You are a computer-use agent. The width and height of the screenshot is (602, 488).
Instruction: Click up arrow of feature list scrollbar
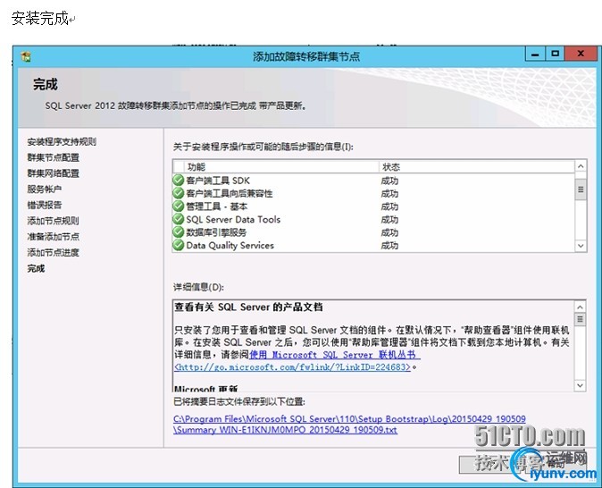click(581, 166)
